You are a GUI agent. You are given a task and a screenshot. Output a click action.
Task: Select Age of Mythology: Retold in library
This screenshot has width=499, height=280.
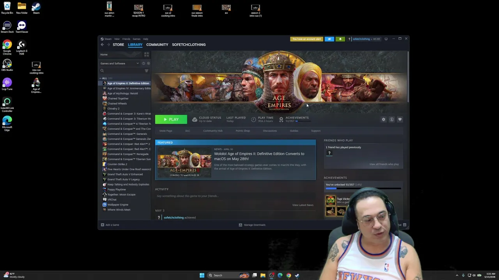click(x=122, y=93)
